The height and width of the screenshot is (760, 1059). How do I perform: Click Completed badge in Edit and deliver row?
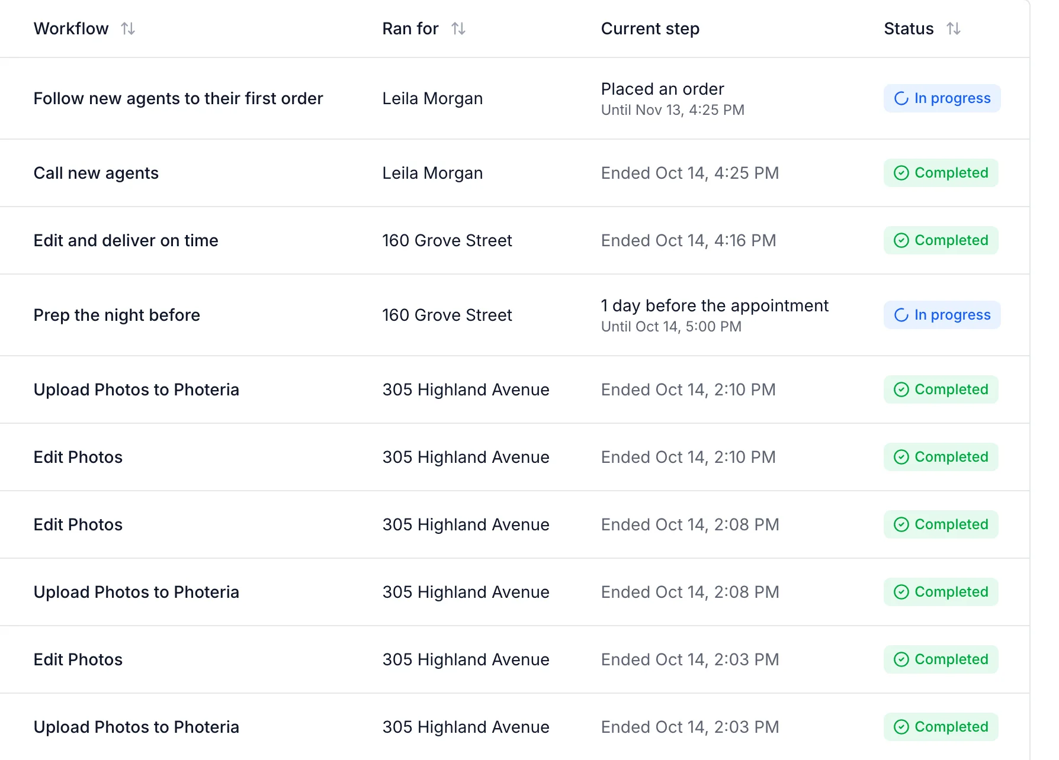coord(941,240)
